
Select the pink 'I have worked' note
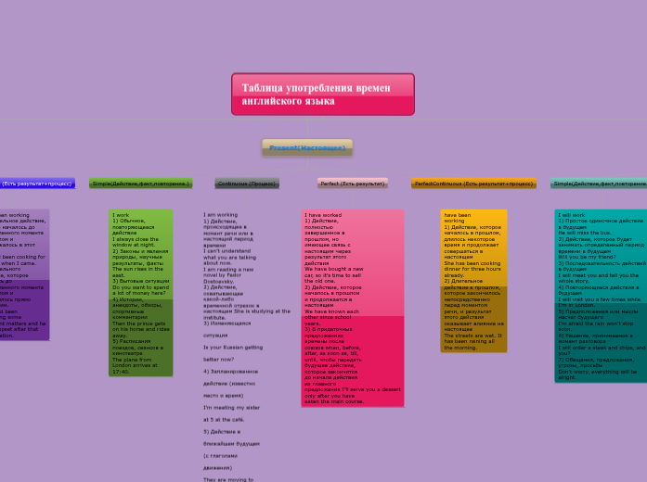pos(353,250)
